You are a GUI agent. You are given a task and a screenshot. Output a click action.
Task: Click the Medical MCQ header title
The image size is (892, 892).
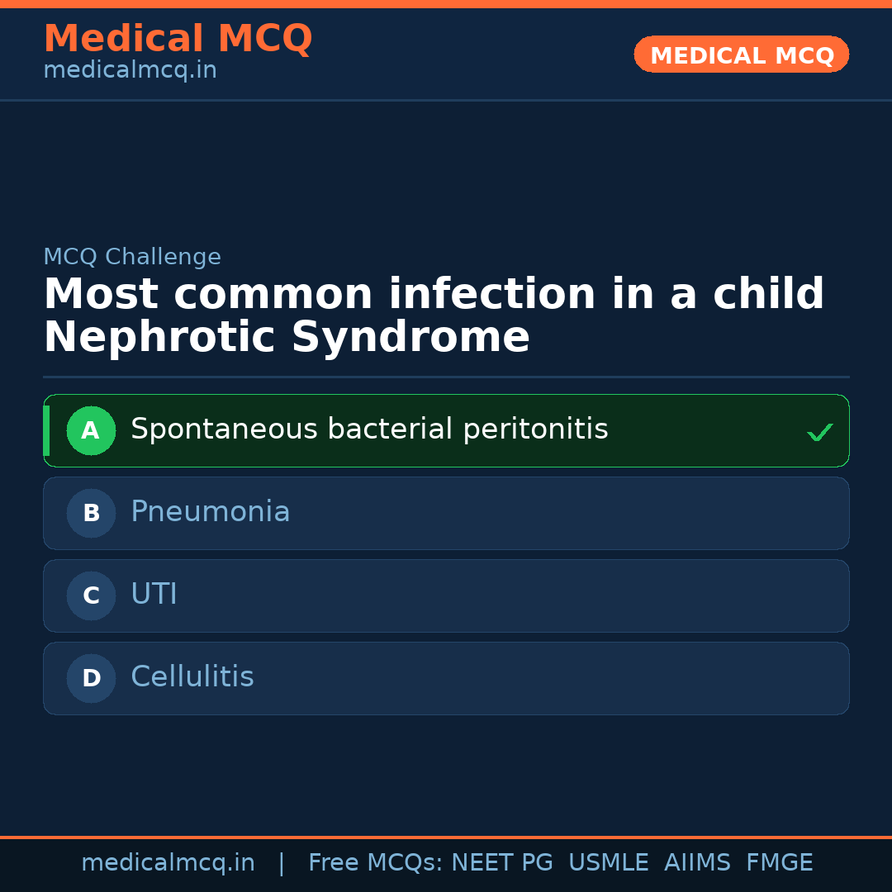(x=178, y=39)
